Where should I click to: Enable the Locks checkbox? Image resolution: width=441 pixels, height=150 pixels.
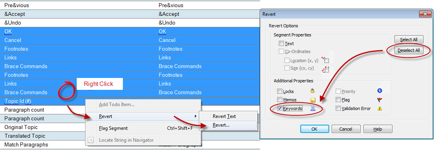[280, 91]
